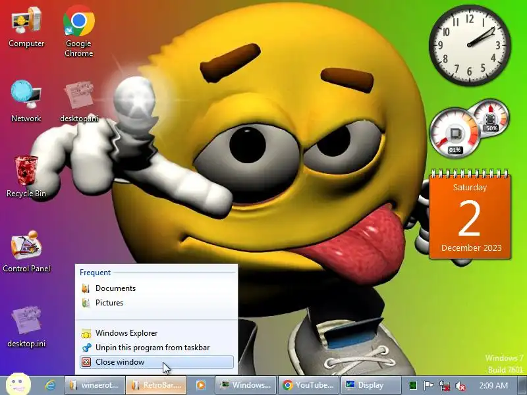Viewport: 527px width, 395px height.
Task: Select the Google Chrome desktop shortcut
Action: click(78, 31)
